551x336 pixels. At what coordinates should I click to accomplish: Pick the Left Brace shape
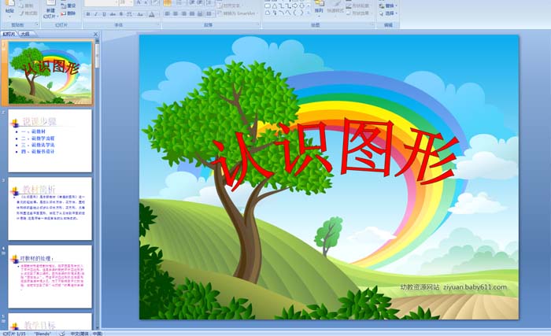(x=294, y=13)
